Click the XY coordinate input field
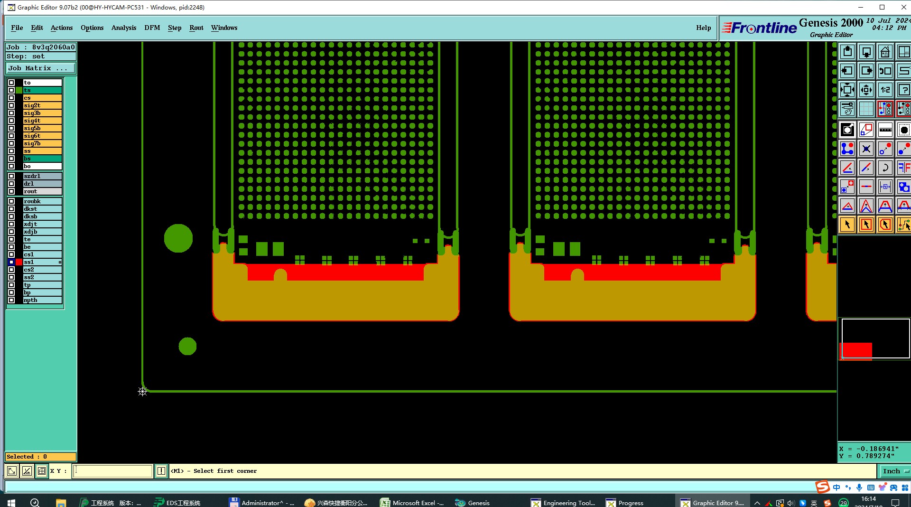The height and width of the screenshot is (507, 911). click(x=112, y=471)
